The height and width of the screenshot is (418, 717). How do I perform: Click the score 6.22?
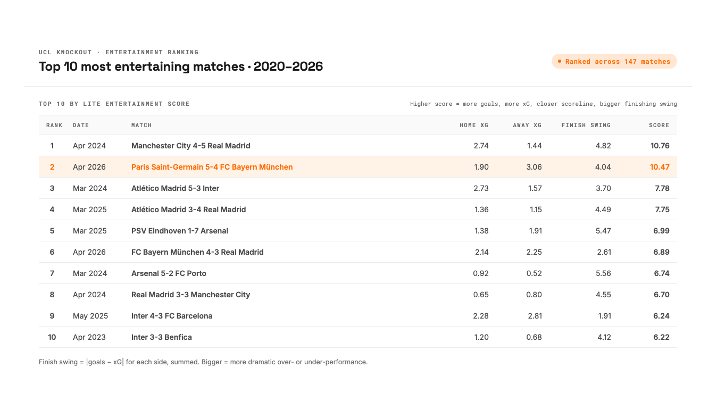click(x=662, y=337)
